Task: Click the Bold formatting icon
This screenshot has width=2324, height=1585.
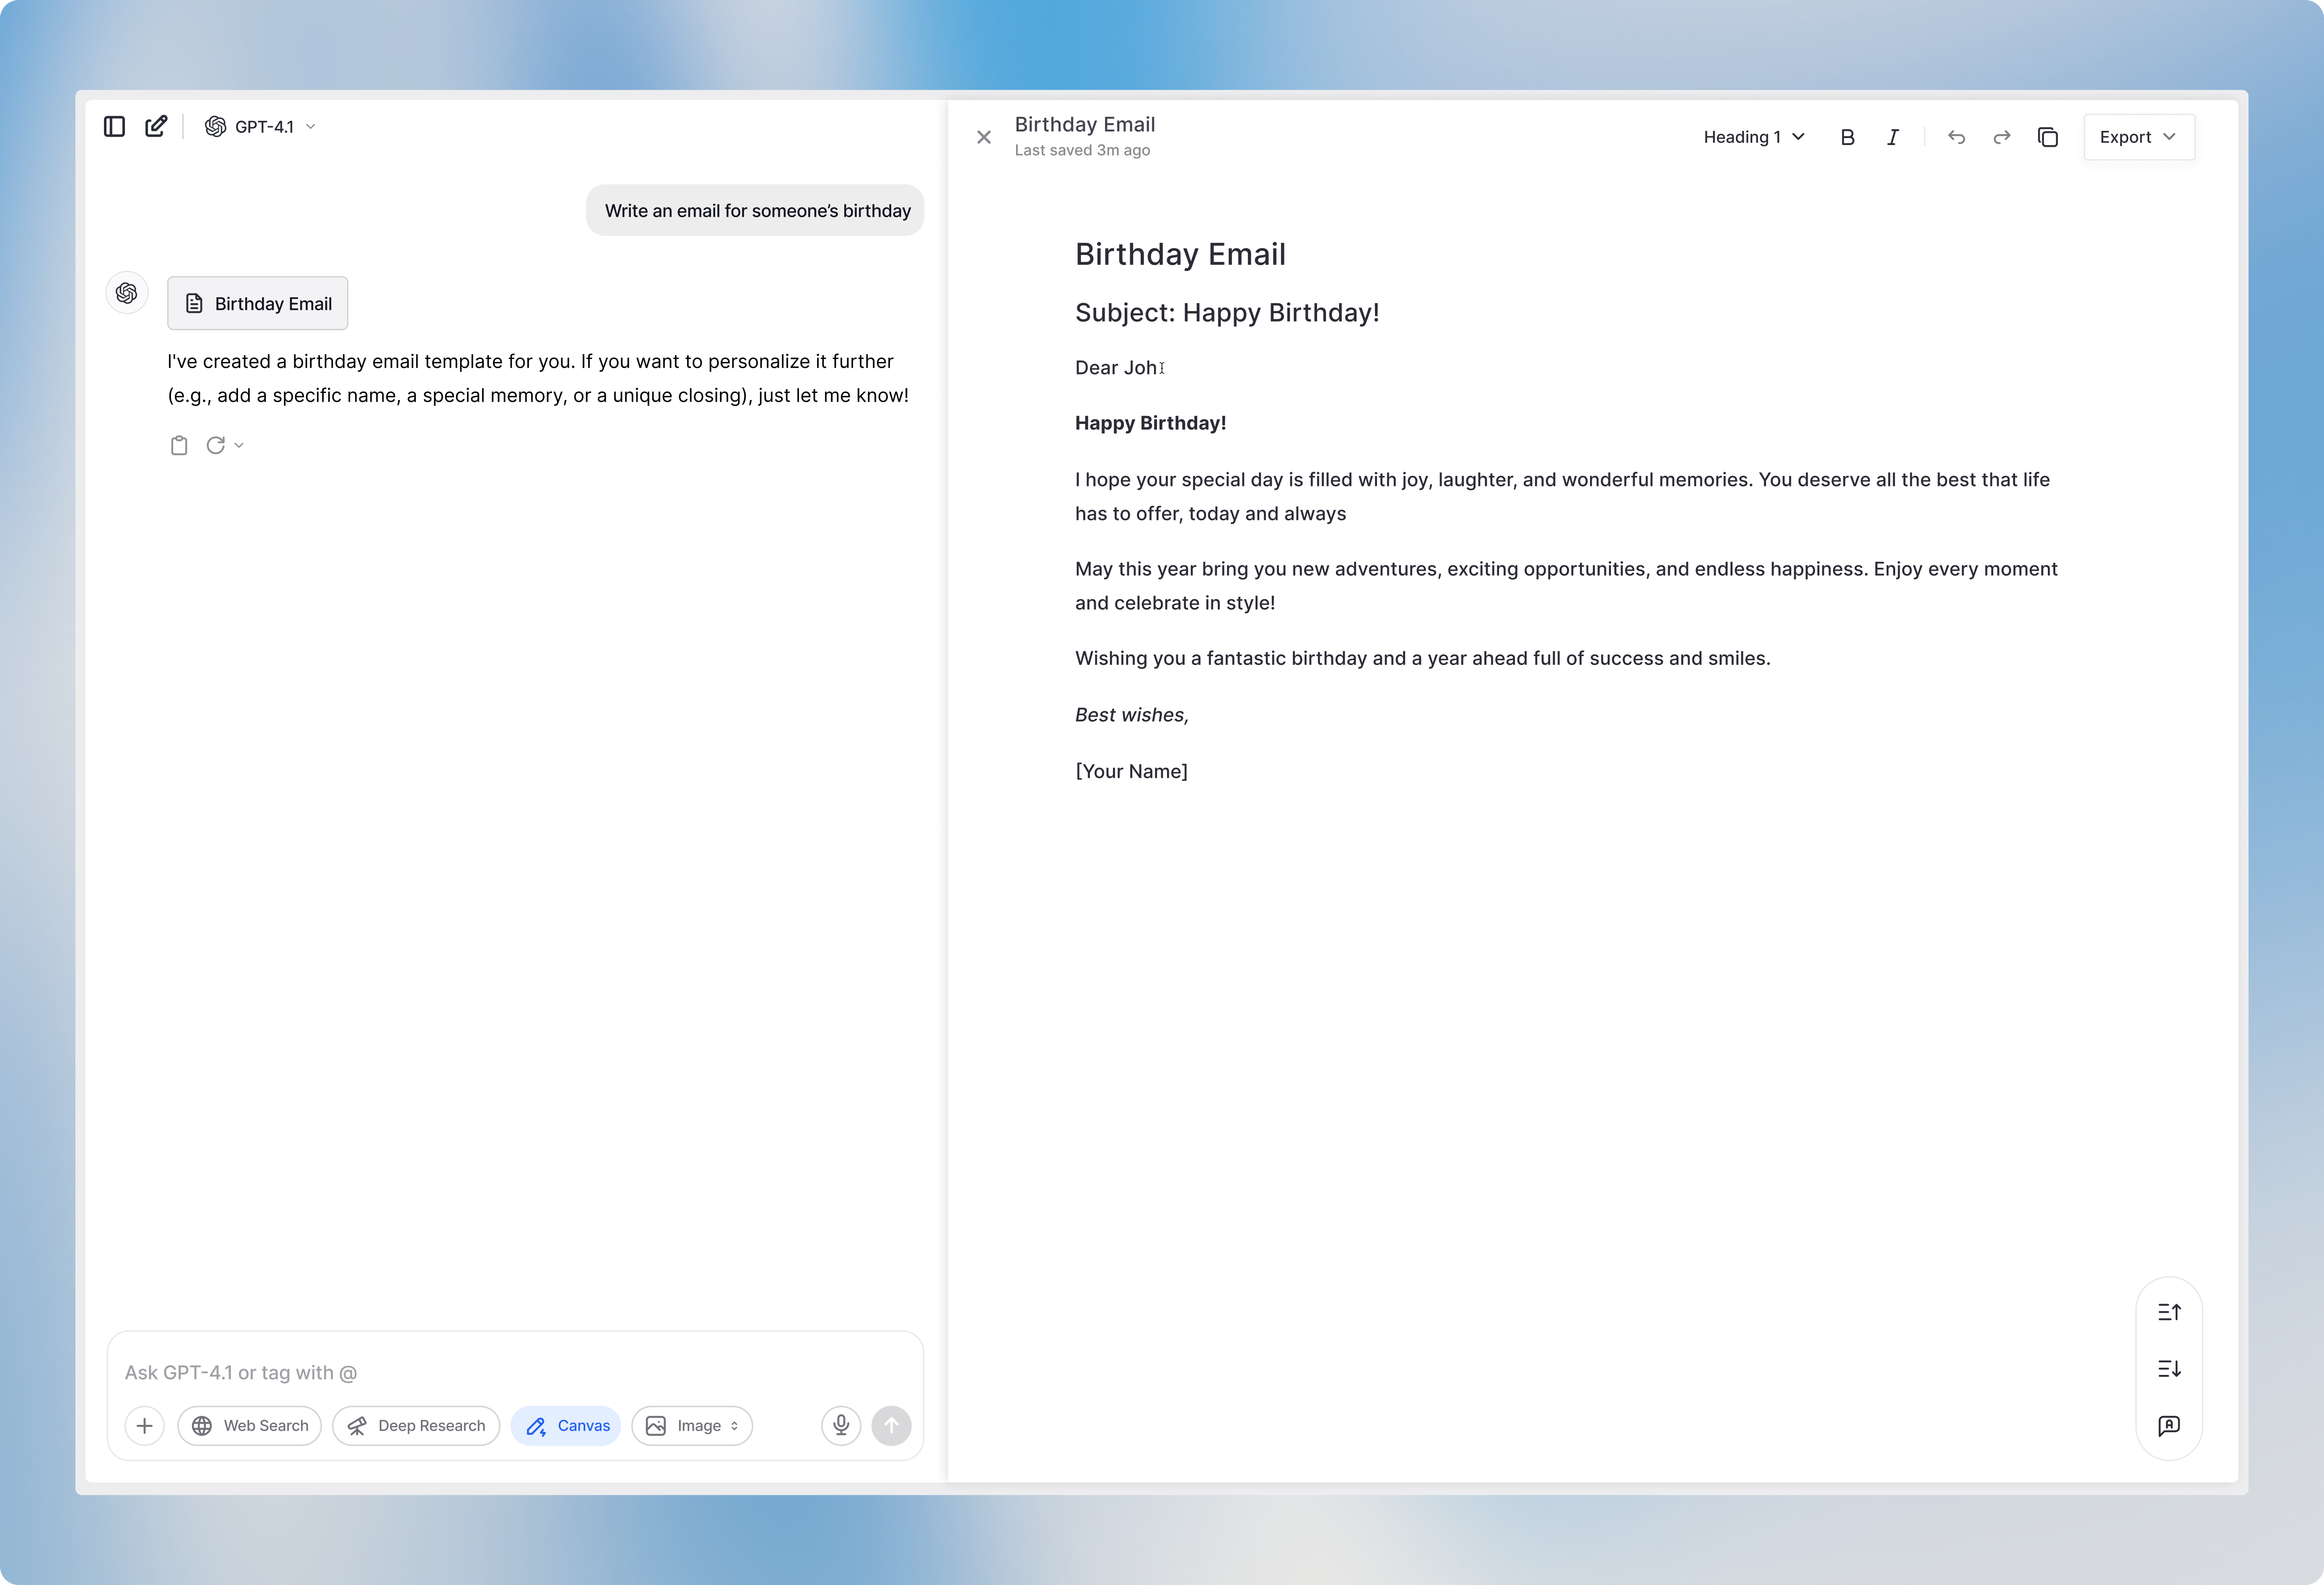Action: point(1847,138)
